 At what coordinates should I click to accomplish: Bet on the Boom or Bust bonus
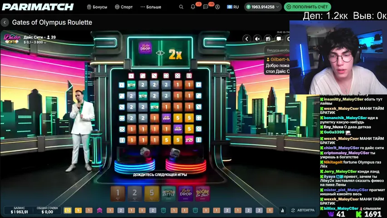(x=203, y=193)
